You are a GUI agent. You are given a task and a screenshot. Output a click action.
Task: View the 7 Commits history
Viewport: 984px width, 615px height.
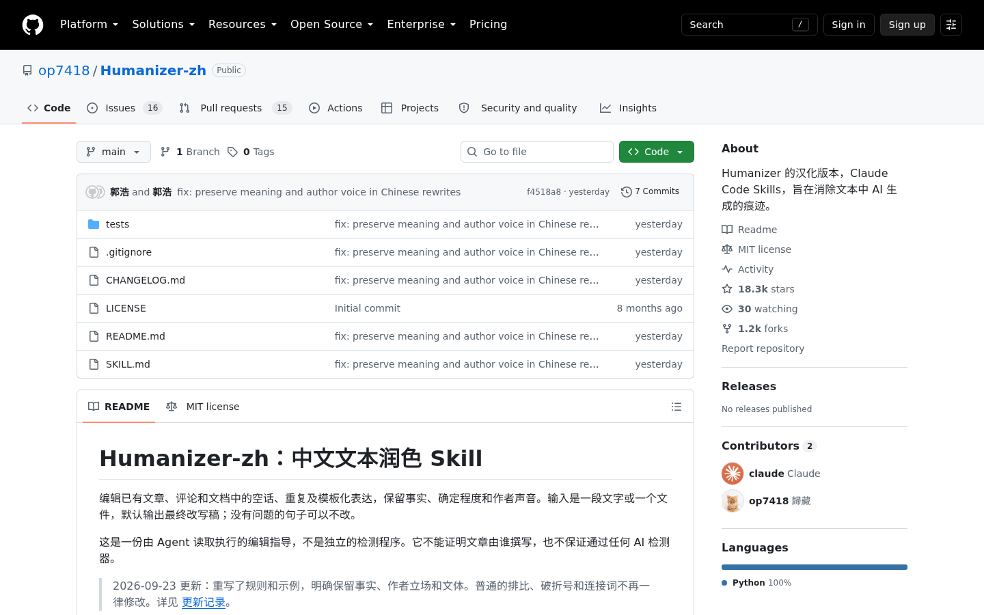tap(650, 192)
